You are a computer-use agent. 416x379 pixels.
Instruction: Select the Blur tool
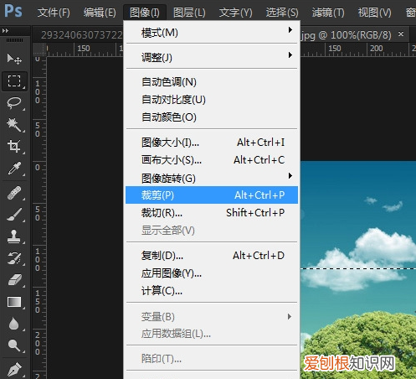point(14,324)
